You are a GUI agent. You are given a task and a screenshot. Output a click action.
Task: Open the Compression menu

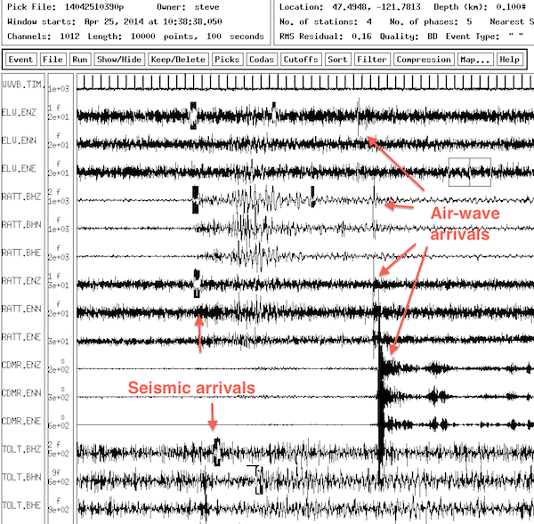point(423,60)
